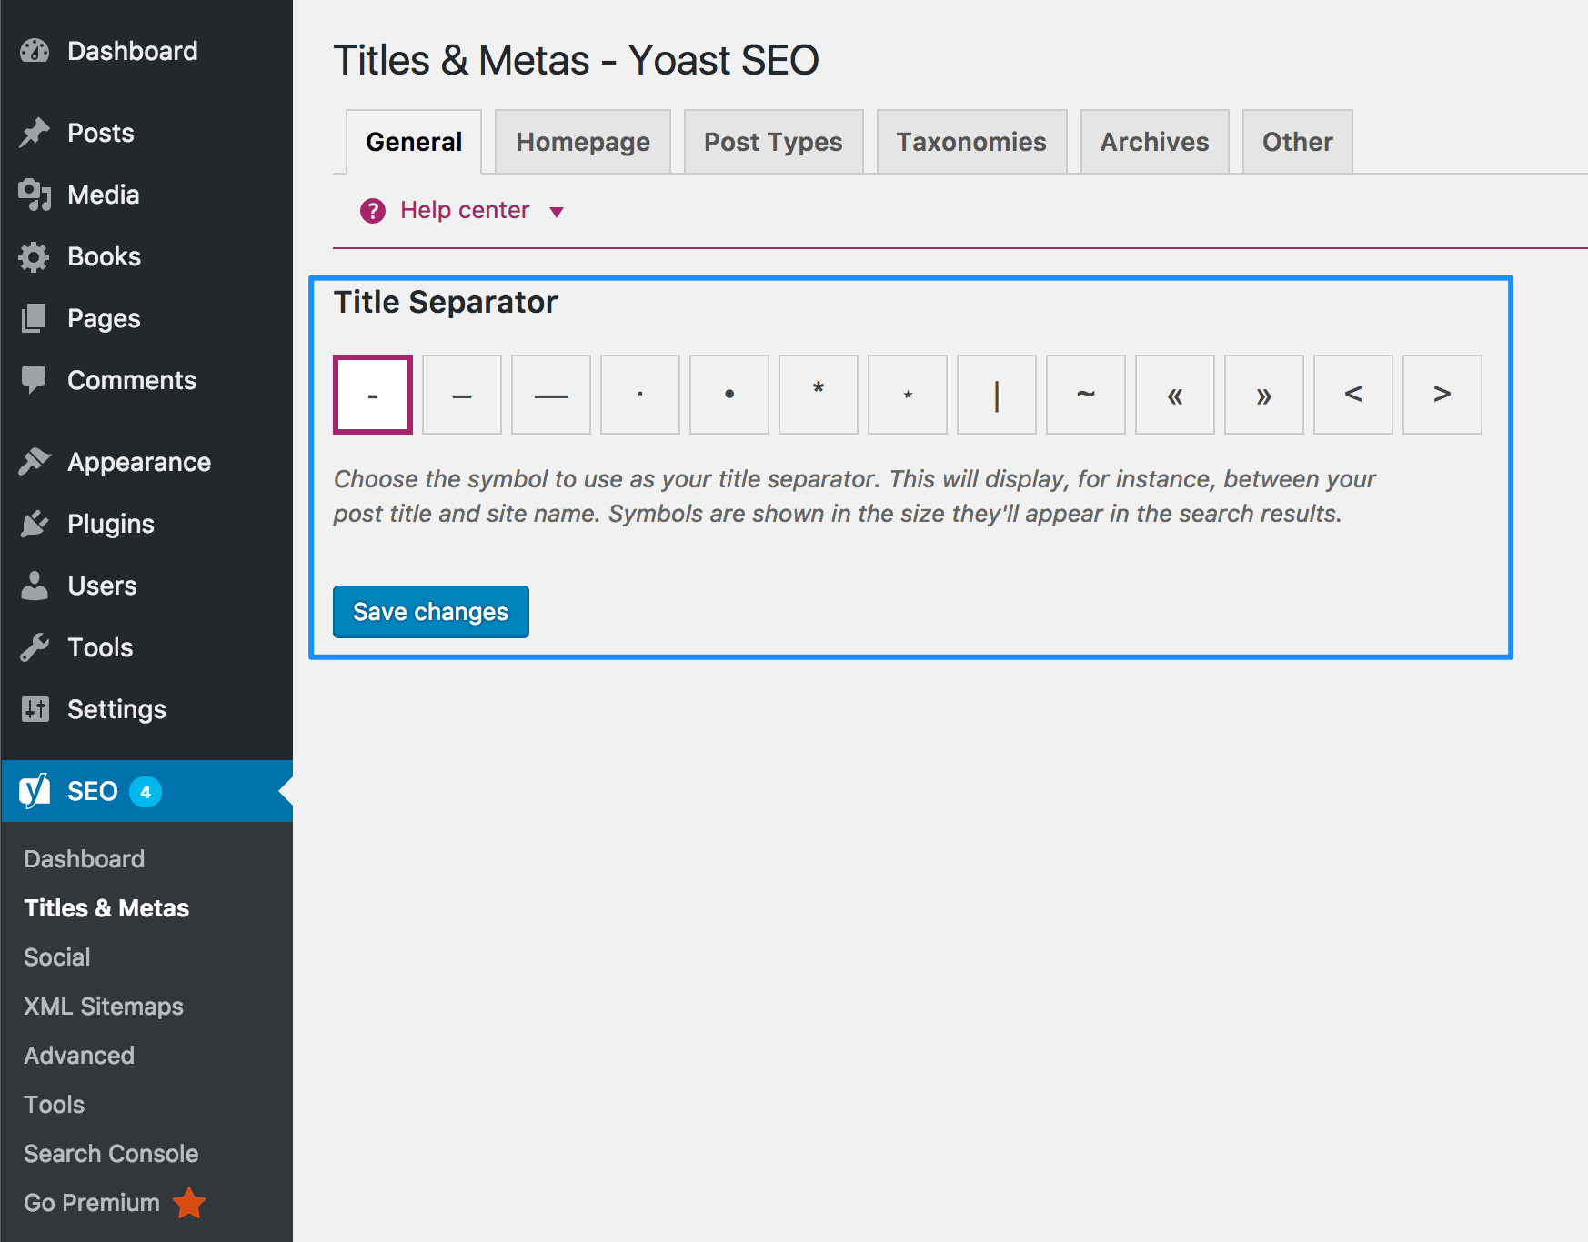This screenshot has height=1242, width=1588.
Task: Open the XML Sitemaps submenu link
Action: pos(104,1007)
